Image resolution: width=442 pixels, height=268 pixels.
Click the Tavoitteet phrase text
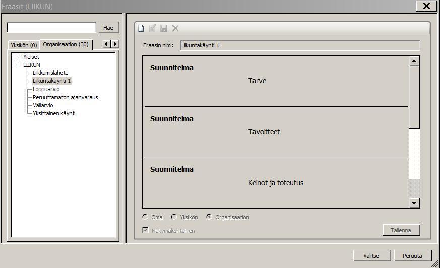pos(264,132)
